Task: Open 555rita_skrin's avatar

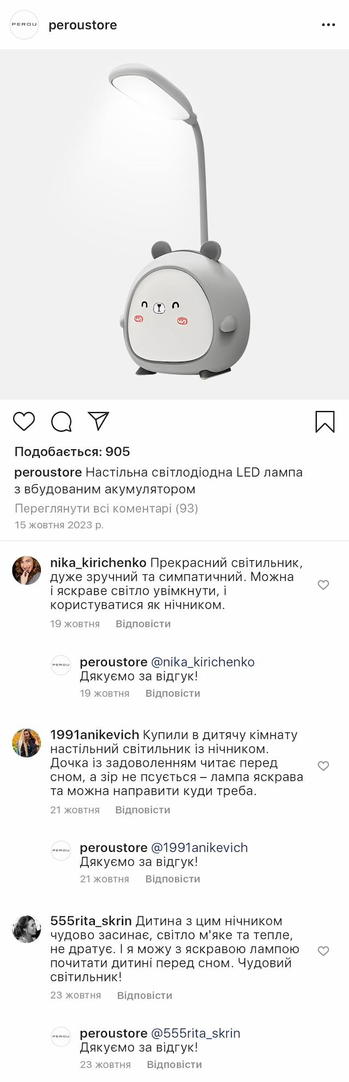Action: click(27, 928)
